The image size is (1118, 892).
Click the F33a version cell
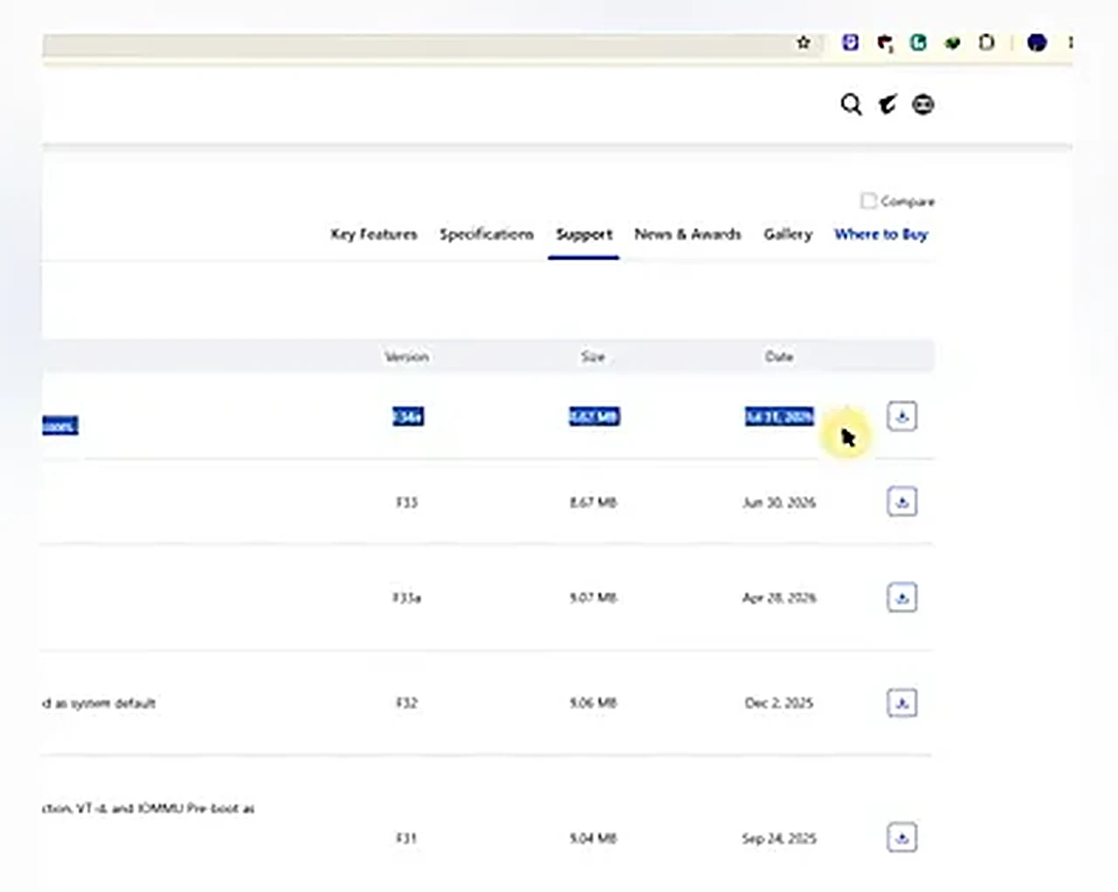pyautogui.click(x=407, y=598)
